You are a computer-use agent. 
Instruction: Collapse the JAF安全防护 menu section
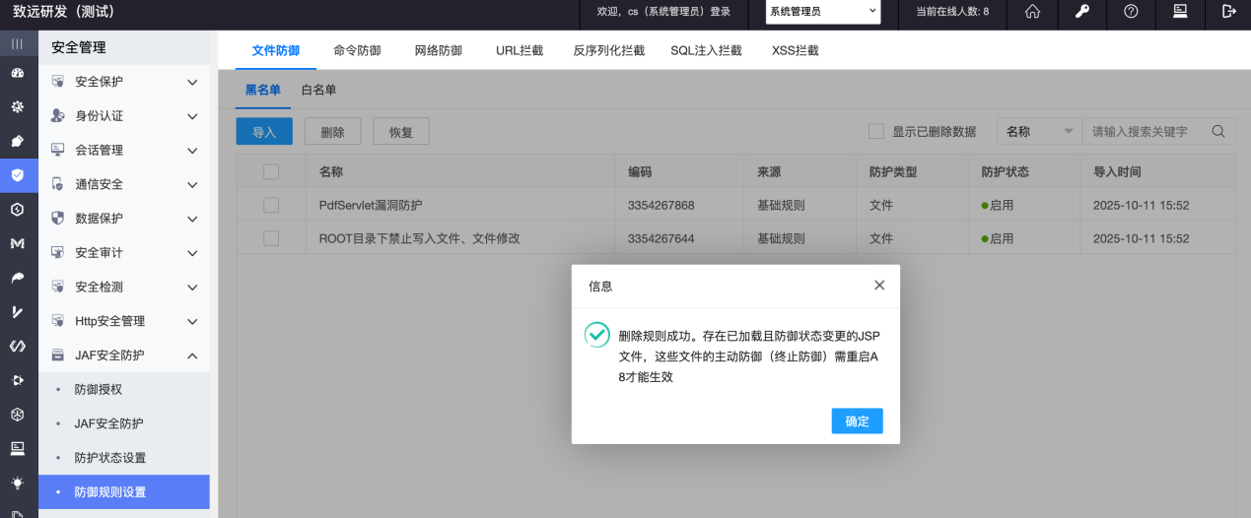pos(192,356)
